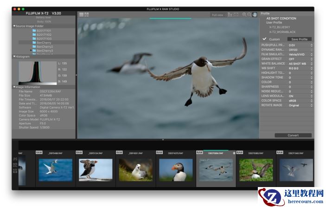Click the RAW badge of _DSF4551.RAF

119,153
